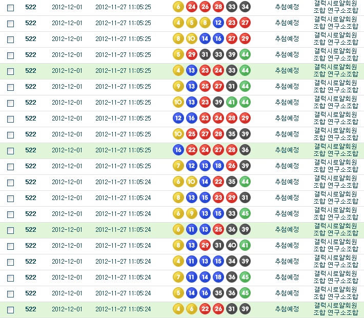Click red ball 29 in row 8-13-15-23-29-31
The height and width of the screenshot is (318, 364).
[232, 198]
